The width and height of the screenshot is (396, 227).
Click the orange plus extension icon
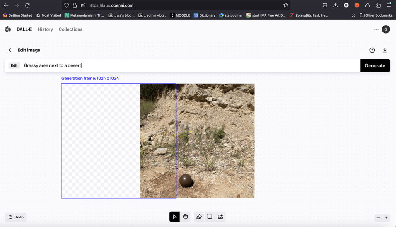click(x=357, y=5)
